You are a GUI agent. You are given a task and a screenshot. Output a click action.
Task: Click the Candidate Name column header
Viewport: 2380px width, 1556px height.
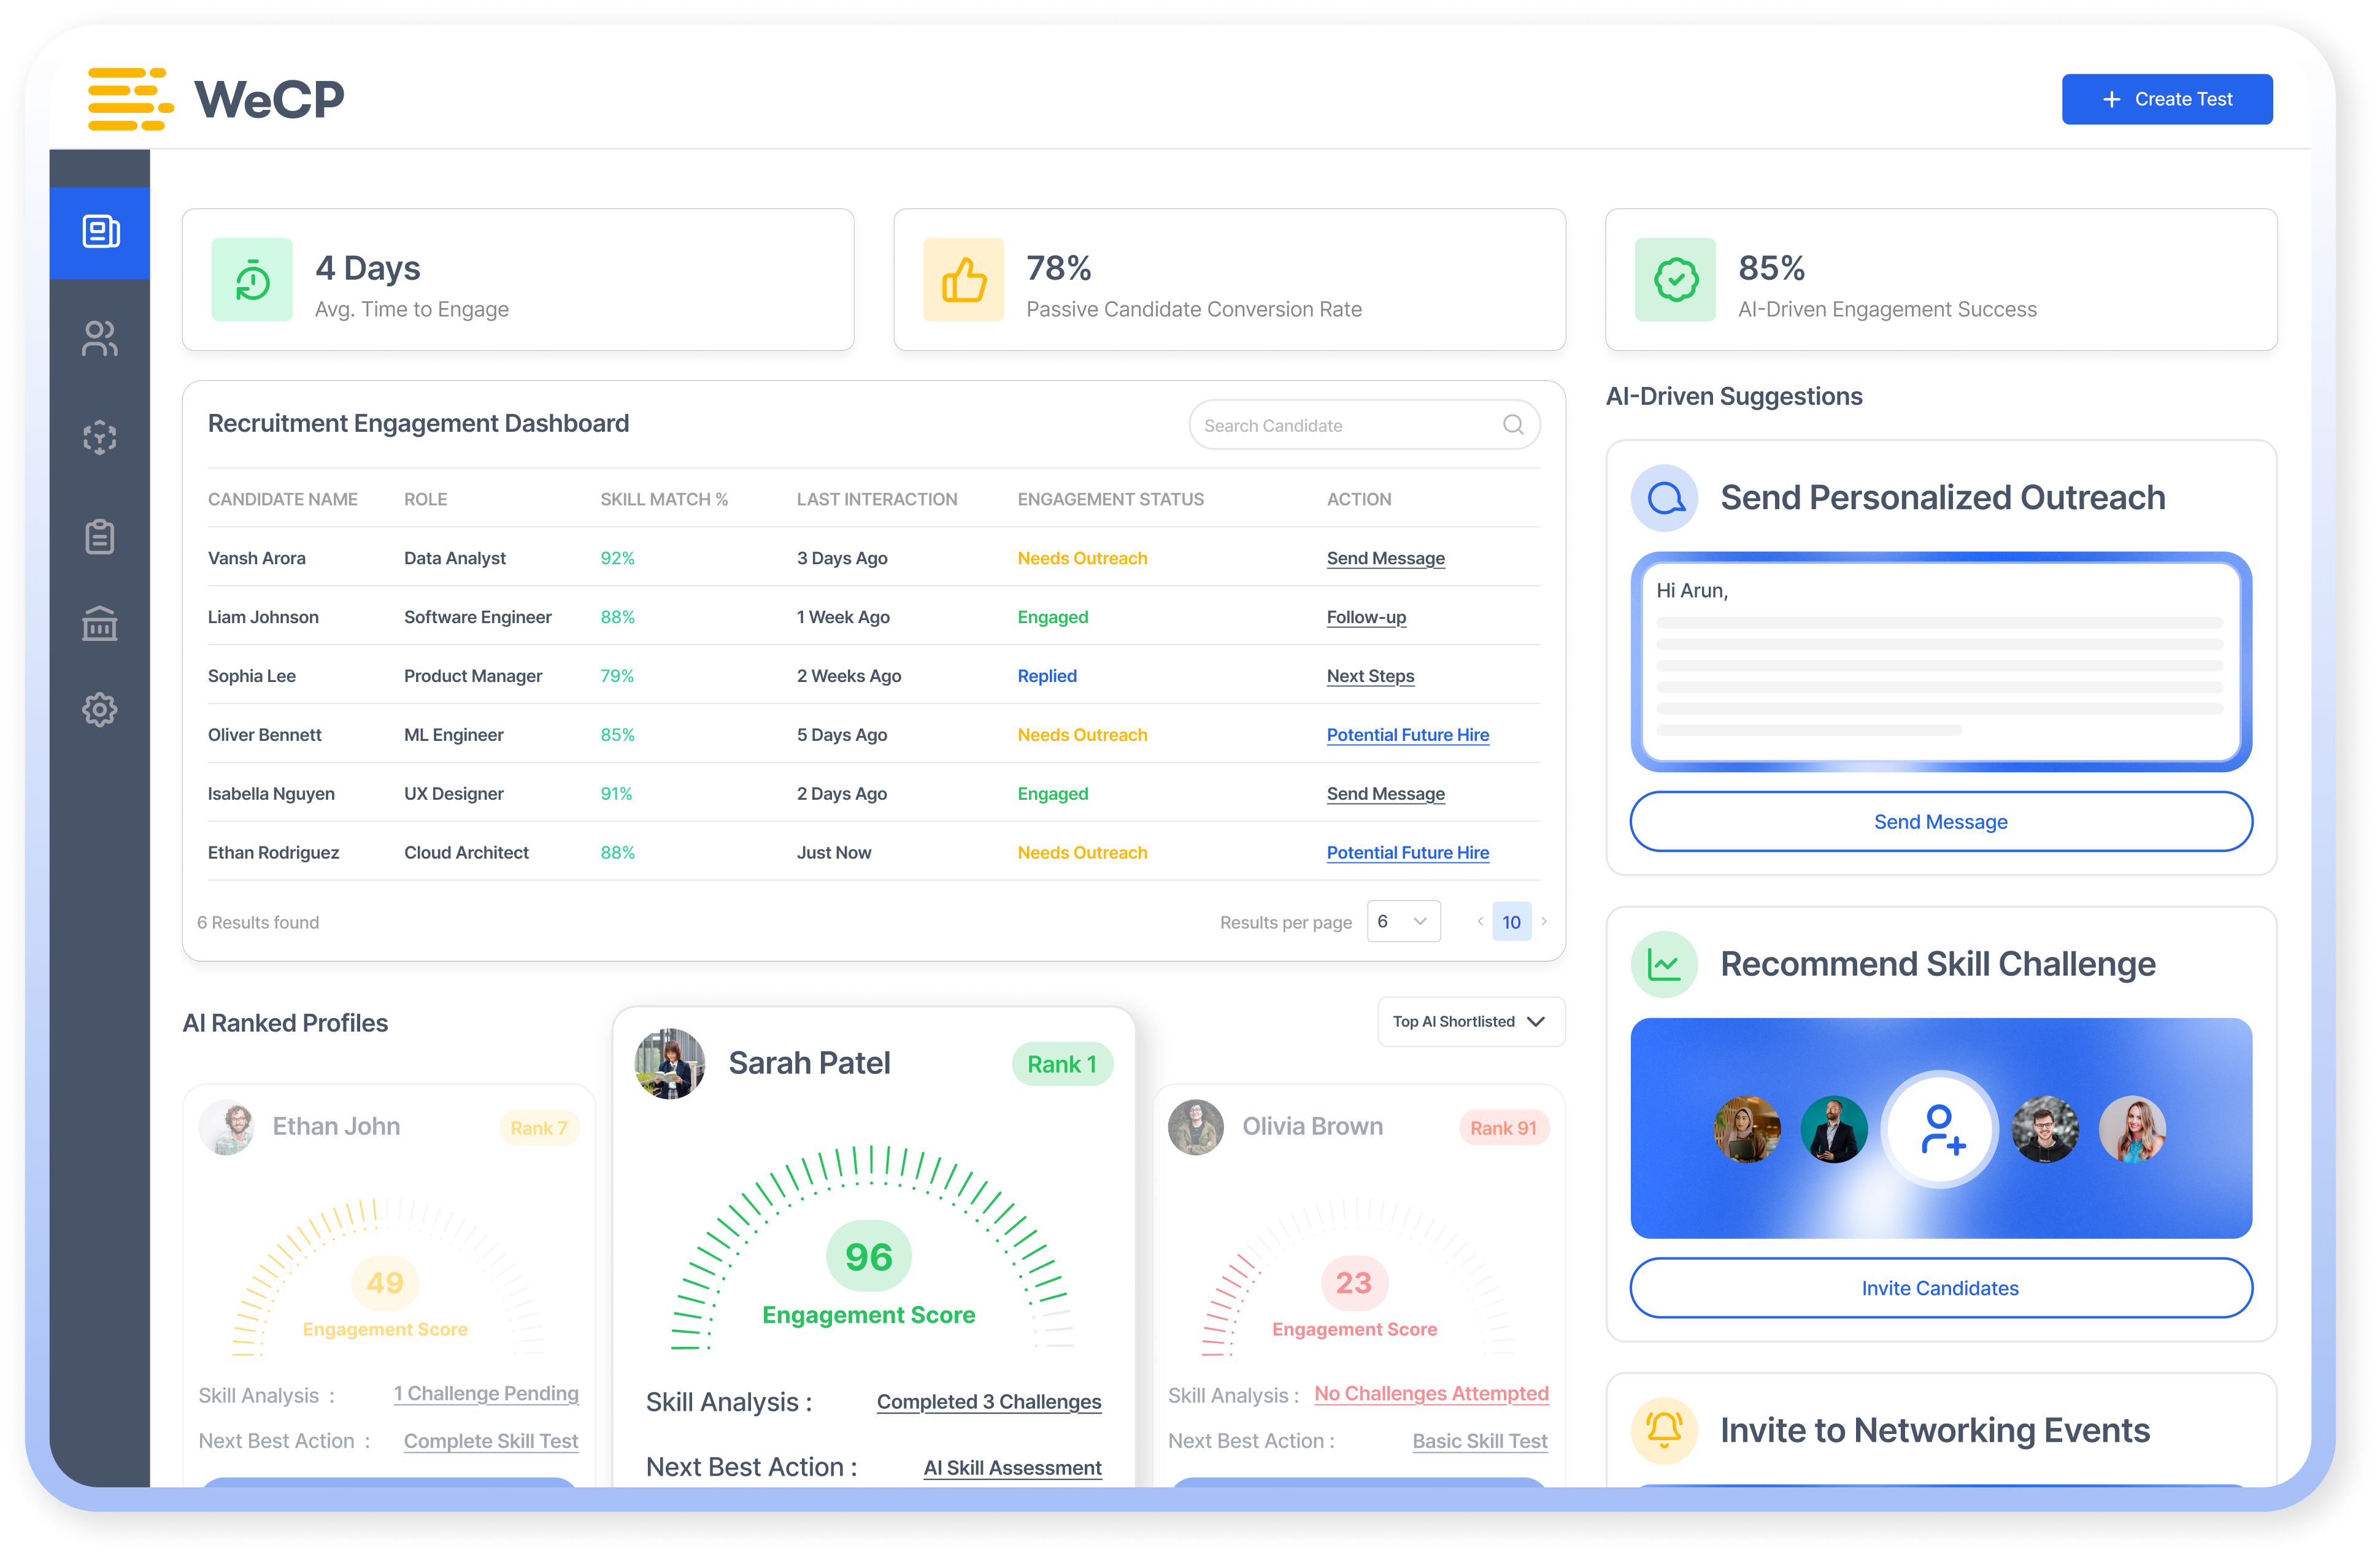tap(283, 499)
